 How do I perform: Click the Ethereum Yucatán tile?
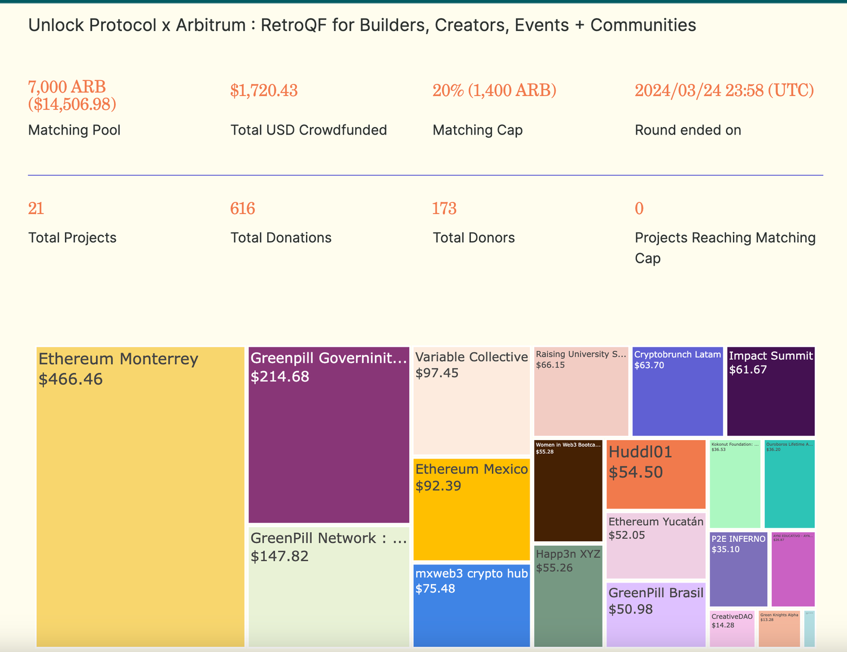[x=656, y=545]
